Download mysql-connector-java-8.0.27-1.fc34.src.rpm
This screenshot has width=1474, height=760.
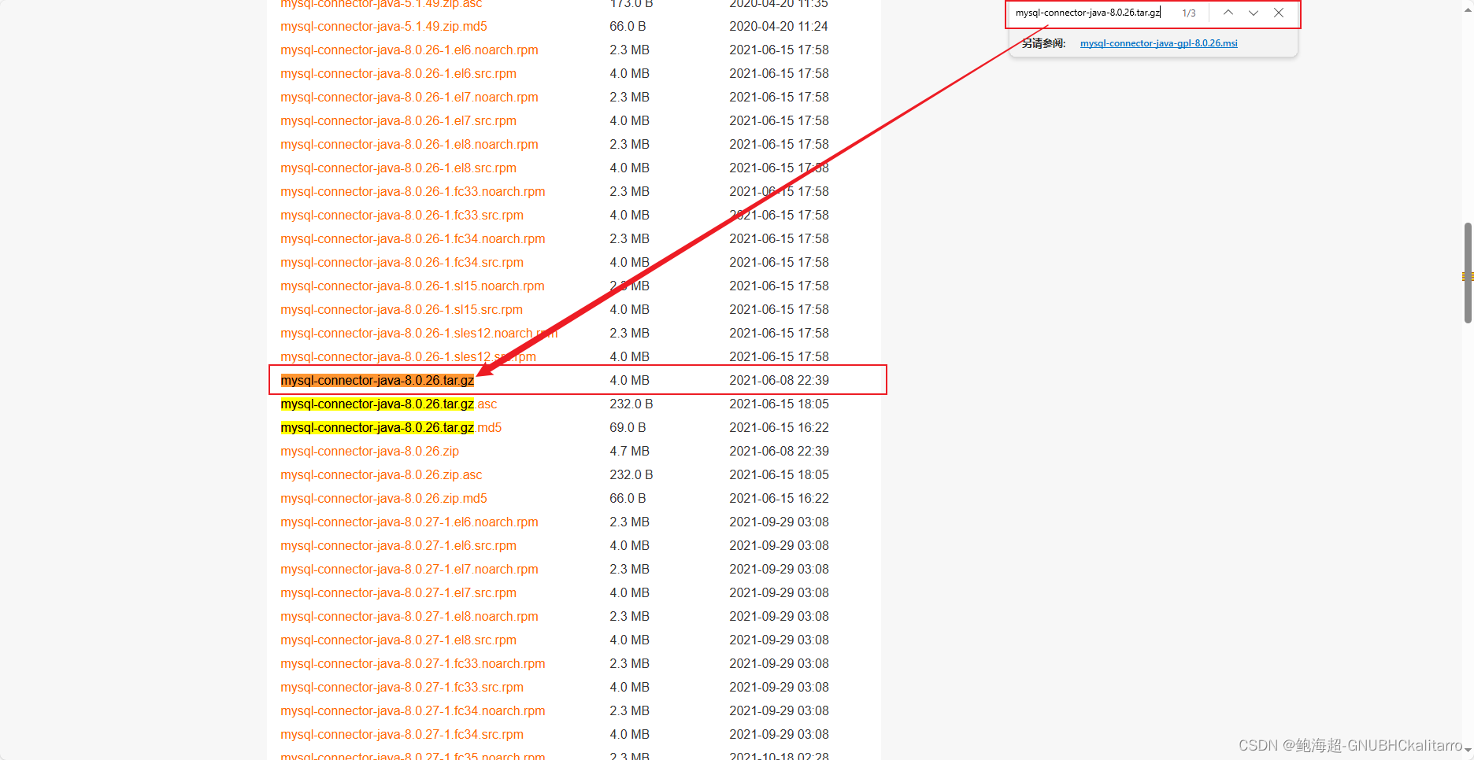tap(402, 735)
